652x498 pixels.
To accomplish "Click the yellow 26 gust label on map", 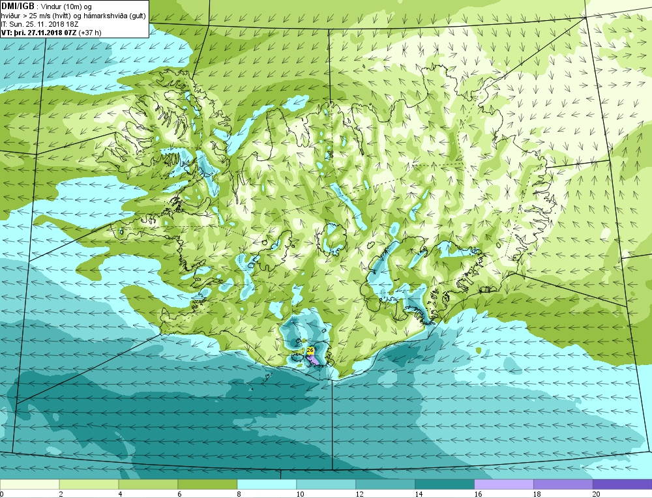I will pyautogui.click(x=310, y=351).
